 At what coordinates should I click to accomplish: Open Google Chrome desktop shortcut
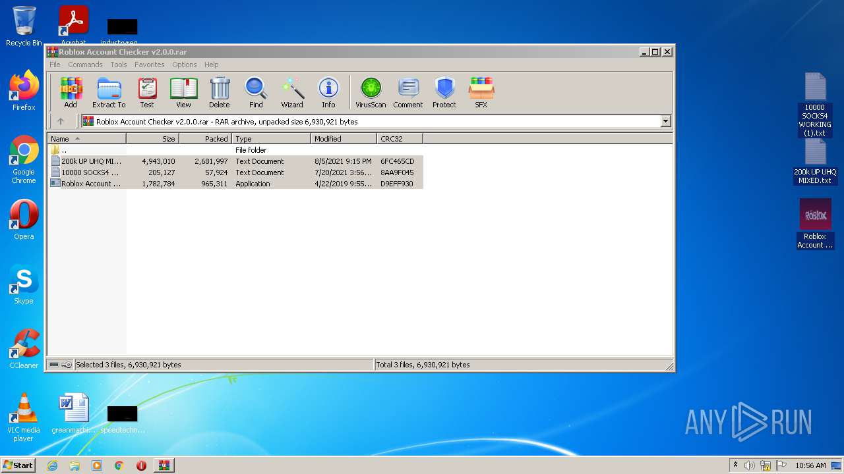point(24,160)
